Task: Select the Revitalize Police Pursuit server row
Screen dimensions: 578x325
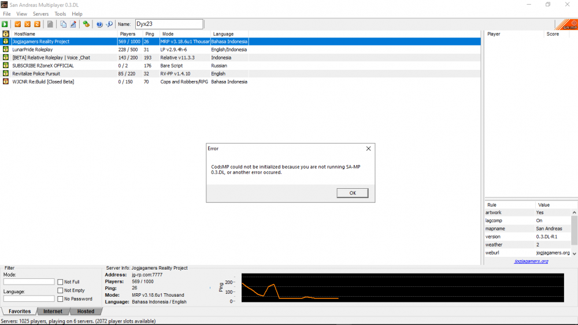Action: pyautogui.click(x=240, y=74)
